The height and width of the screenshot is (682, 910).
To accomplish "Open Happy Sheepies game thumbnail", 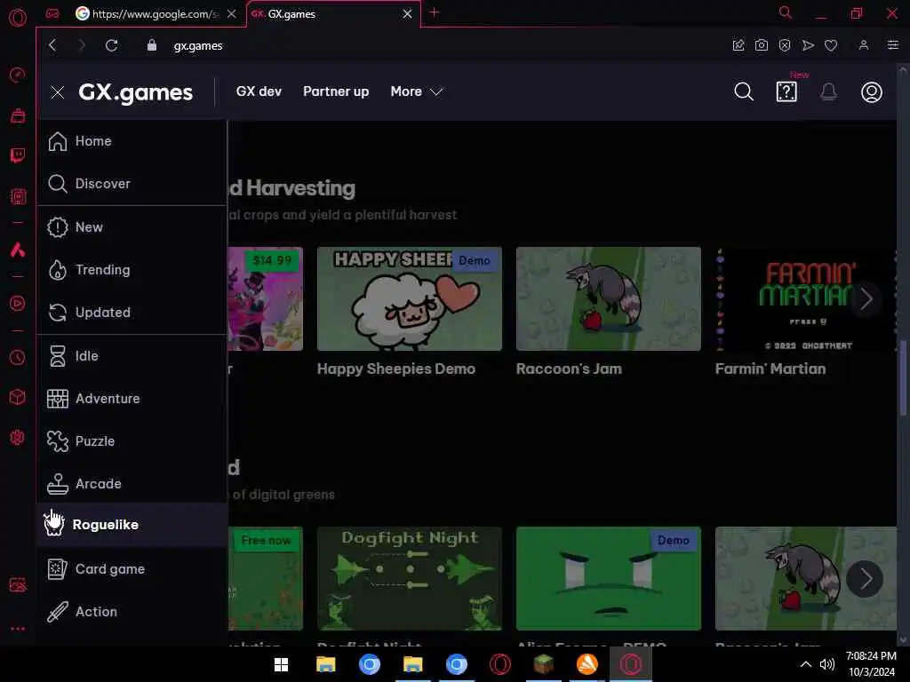I will point(409,298).
